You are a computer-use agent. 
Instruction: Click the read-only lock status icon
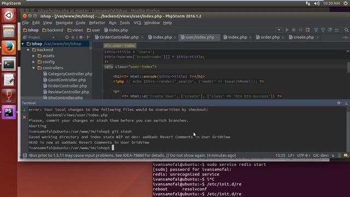click(x=333, y=155)
